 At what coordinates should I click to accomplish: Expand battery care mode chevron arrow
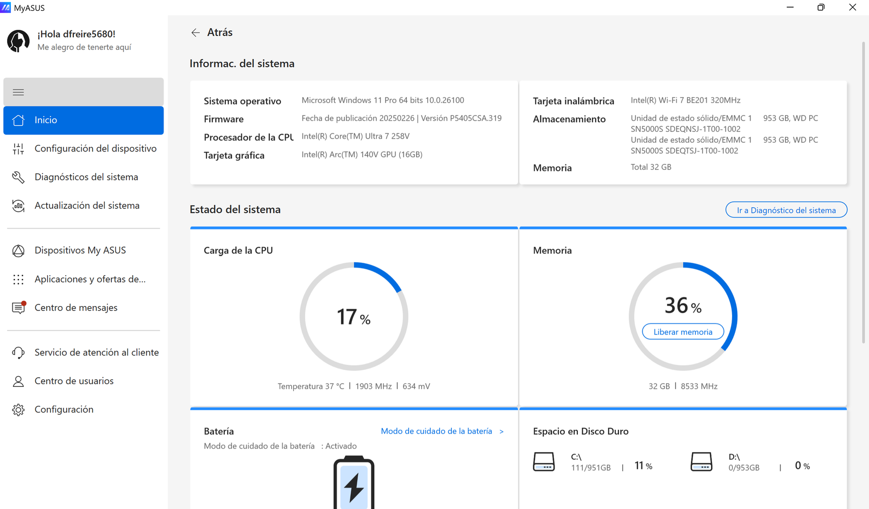click(x=501, y=432)
